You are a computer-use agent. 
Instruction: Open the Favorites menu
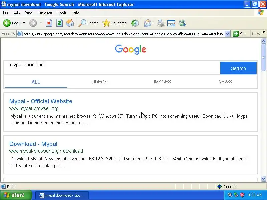pyautogui.click(x=45, y=12)
